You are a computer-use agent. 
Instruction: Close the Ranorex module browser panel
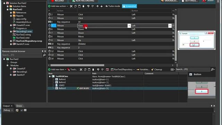click(x=45, y=51)
